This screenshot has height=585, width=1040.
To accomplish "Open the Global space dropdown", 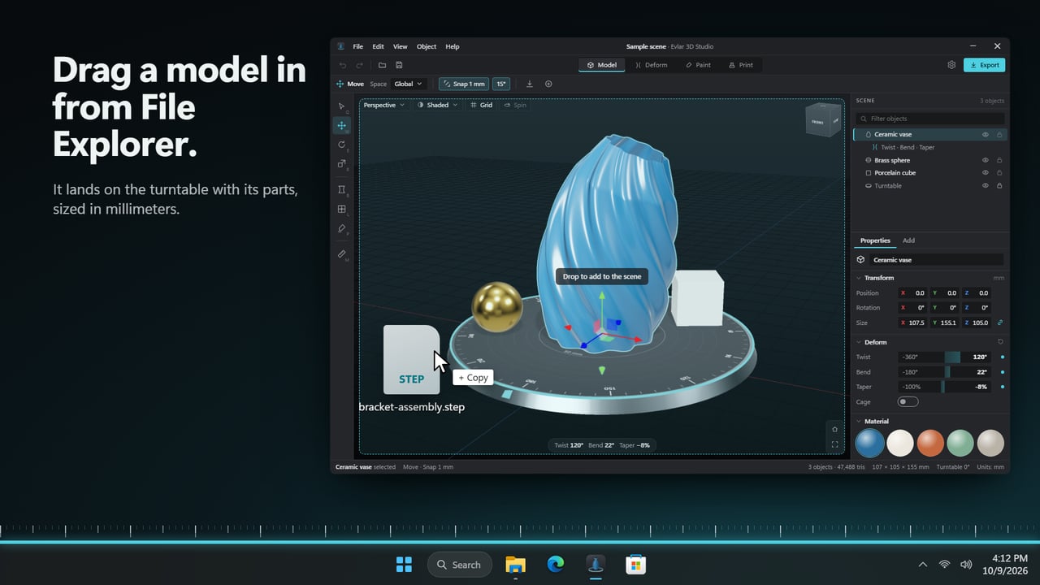I will pos(408,84).
